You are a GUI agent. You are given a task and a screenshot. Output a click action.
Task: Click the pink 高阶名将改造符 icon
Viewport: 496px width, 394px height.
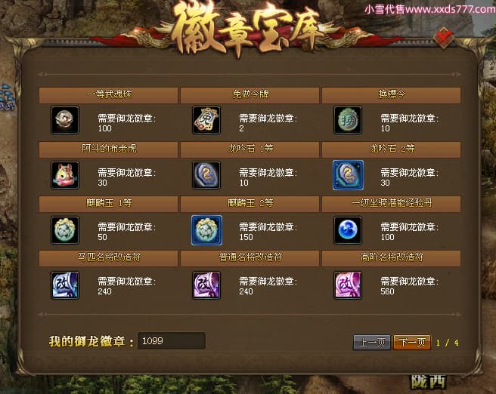348,285
